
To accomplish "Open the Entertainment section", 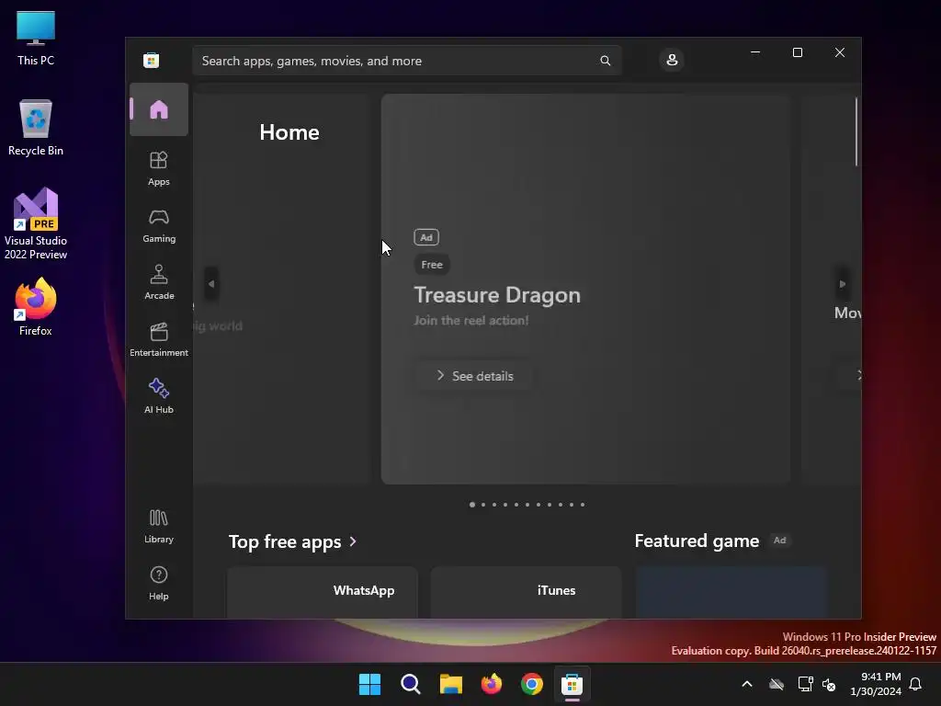I will [159, 340].
